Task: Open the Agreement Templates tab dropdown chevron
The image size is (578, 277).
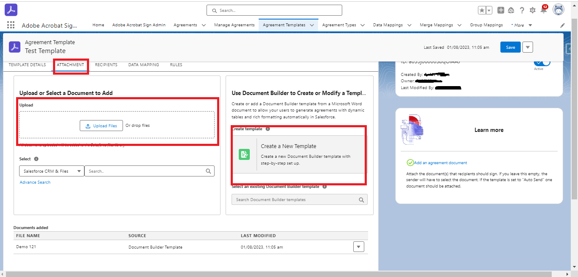Action: (312, 25)
